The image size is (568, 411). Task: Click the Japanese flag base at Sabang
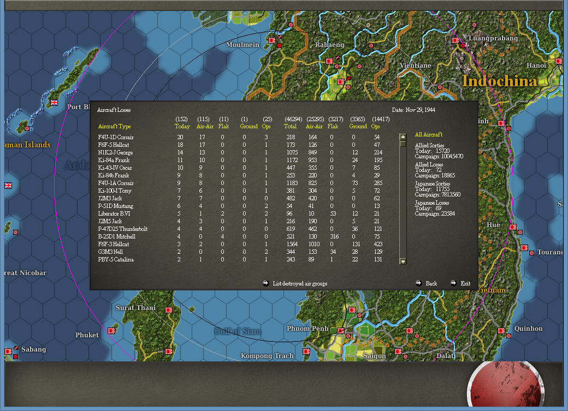pyautogui.click(x=8, y=352)
